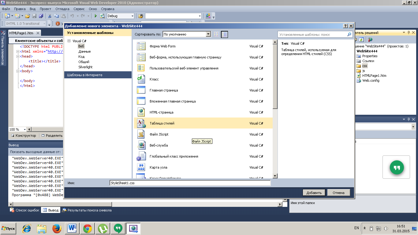Open the XHTML 1.0 Transitional dropdown
Viewport: 418px width, 235px height.
click(x=44, y=24)
